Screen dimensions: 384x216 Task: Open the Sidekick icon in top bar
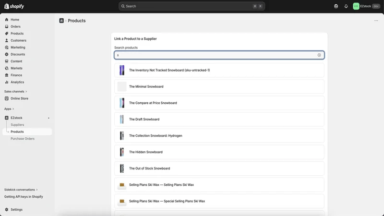[x=336, y=6]
